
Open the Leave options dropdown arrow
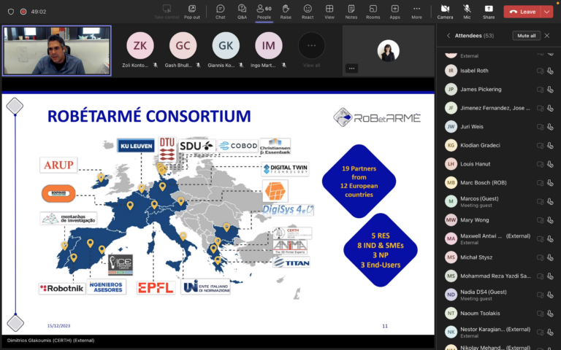click(x=546, y=12)
